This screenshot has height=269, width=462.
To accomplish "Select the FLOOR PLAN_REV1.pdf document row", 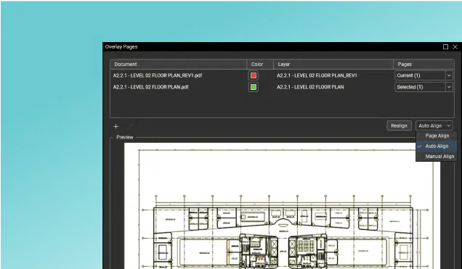I will click(158, 75).
